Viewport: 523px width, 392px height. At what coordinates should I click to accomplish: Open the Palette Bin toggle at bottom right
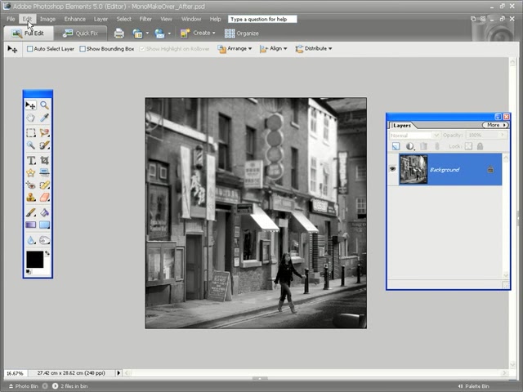click(x=474, y=386)
